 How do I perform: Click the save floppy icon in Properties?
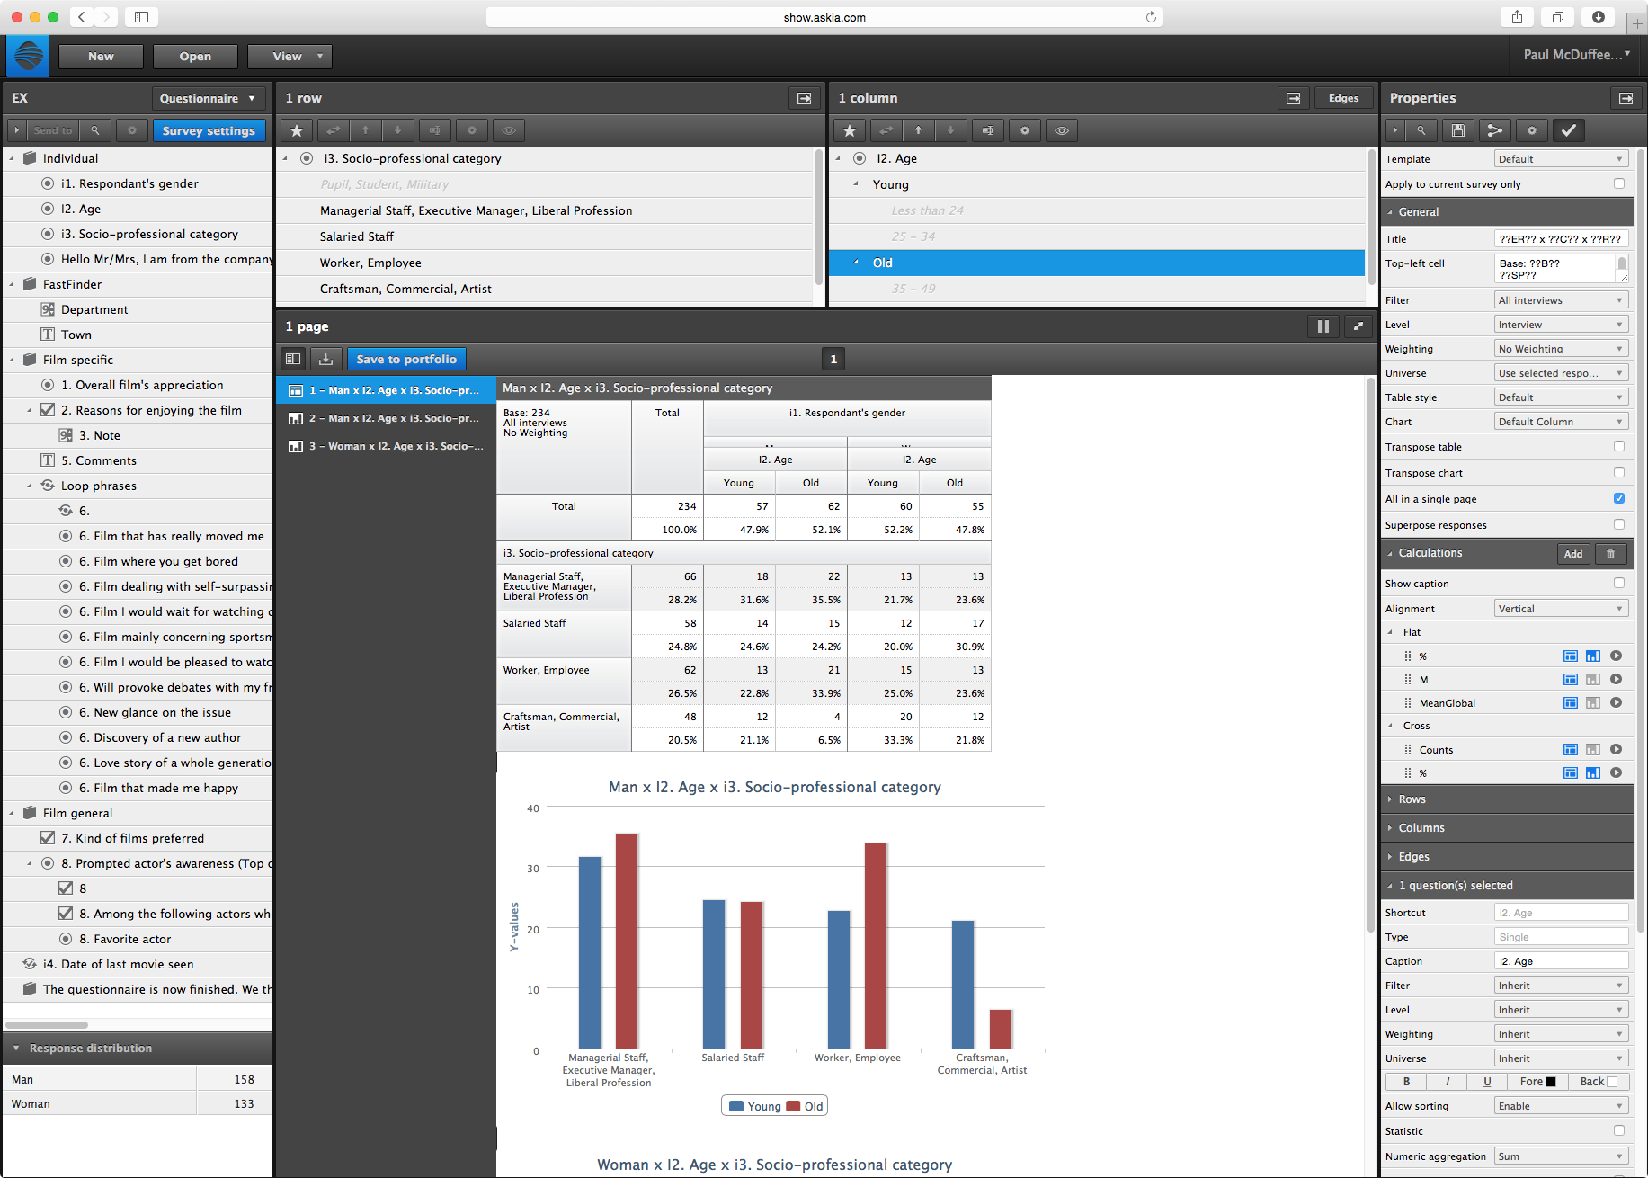(1458, 130)
